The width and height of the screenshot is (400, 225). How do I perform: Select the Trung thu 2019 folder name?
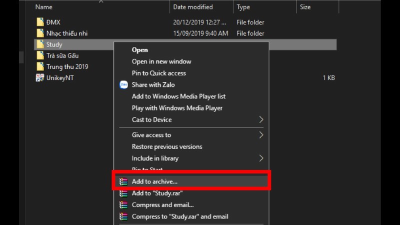[67, 66]
